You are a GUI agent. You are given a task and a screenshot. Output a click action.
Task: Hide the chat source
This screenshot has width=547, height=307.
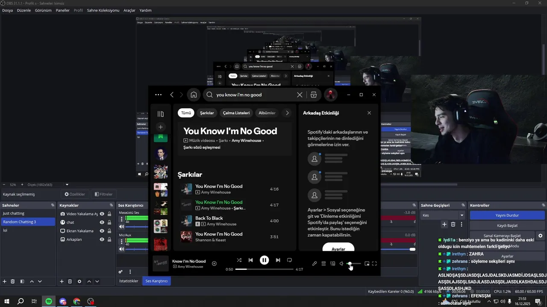click(102, 223)
